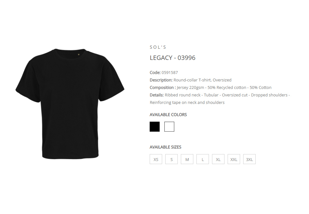
Task: Pick the 3XL size option
Action: click(x=249, y=159)
